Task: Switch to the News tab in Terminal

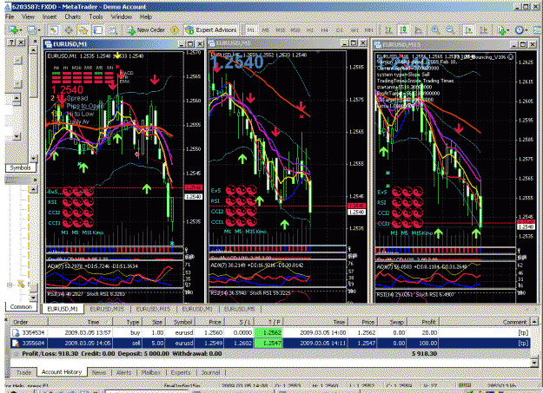Action: (99, 372)
